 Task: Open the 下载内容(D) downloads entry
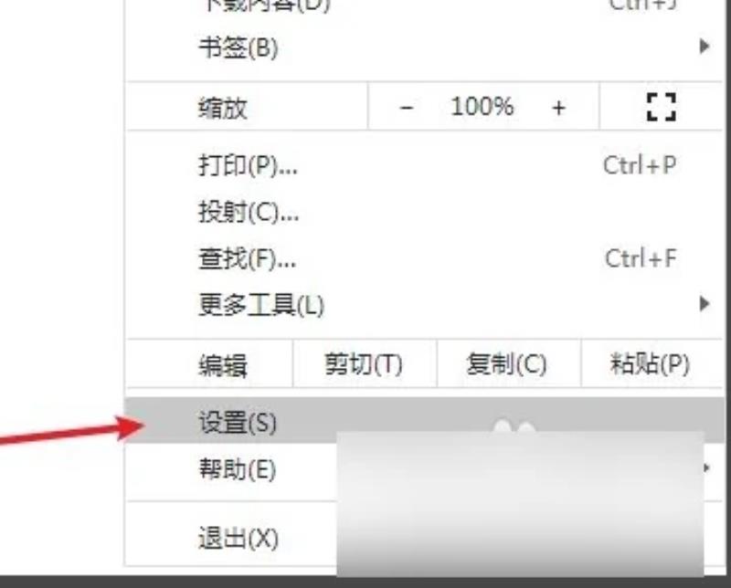click(424, 5)
